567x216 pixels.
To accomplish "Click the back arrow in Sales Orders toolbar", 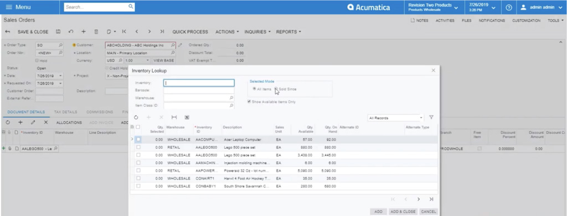I will pos(8,31).
